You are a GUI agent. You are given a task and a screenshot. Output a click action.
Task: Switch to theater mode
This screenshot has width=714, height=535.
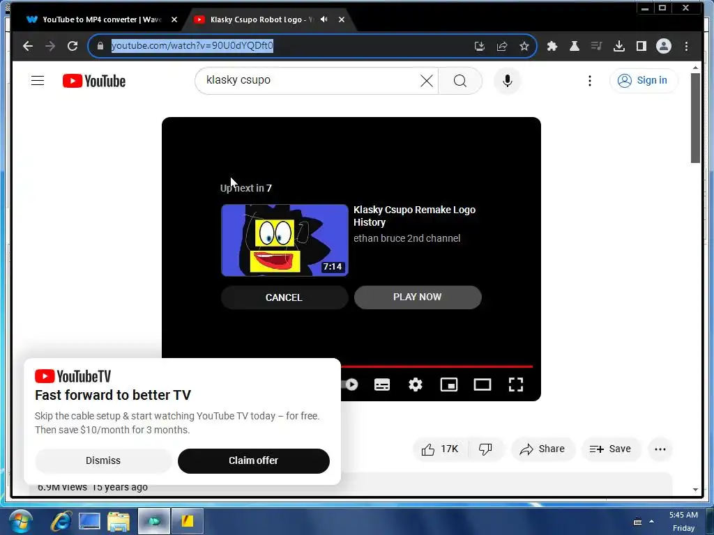(483, 385)
